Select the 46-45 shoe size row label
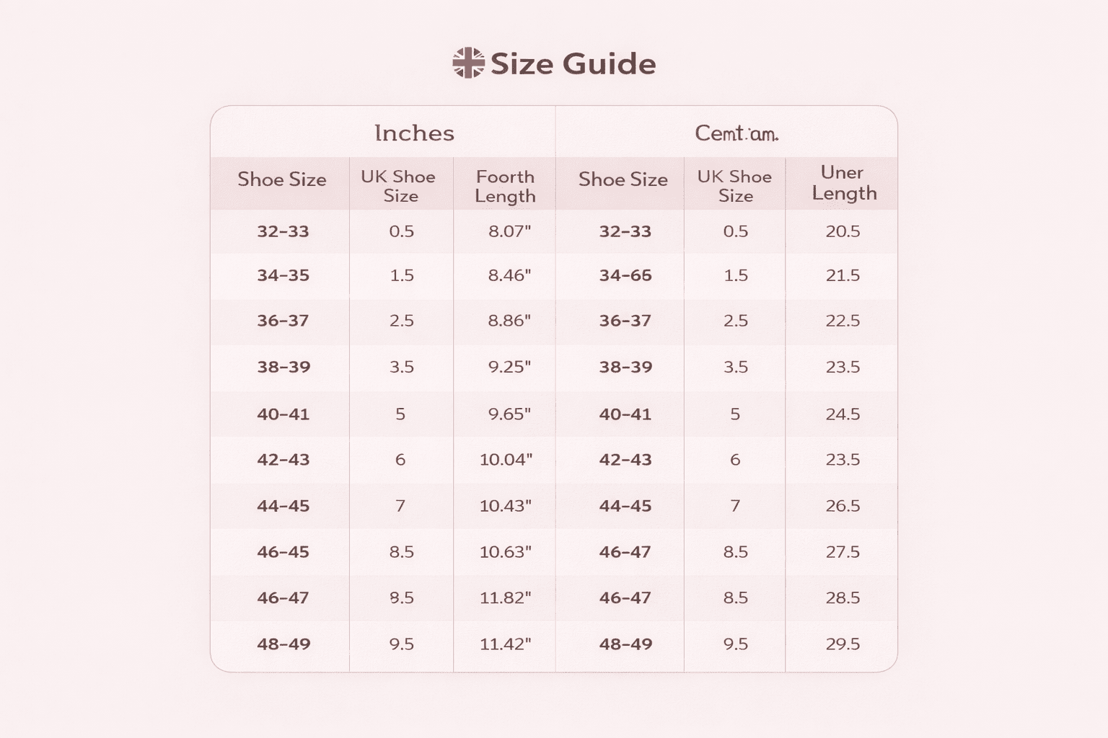Image resolution: width=1108 pixels, height=738 pixels. pyautogui.click(x=283, y=552)
